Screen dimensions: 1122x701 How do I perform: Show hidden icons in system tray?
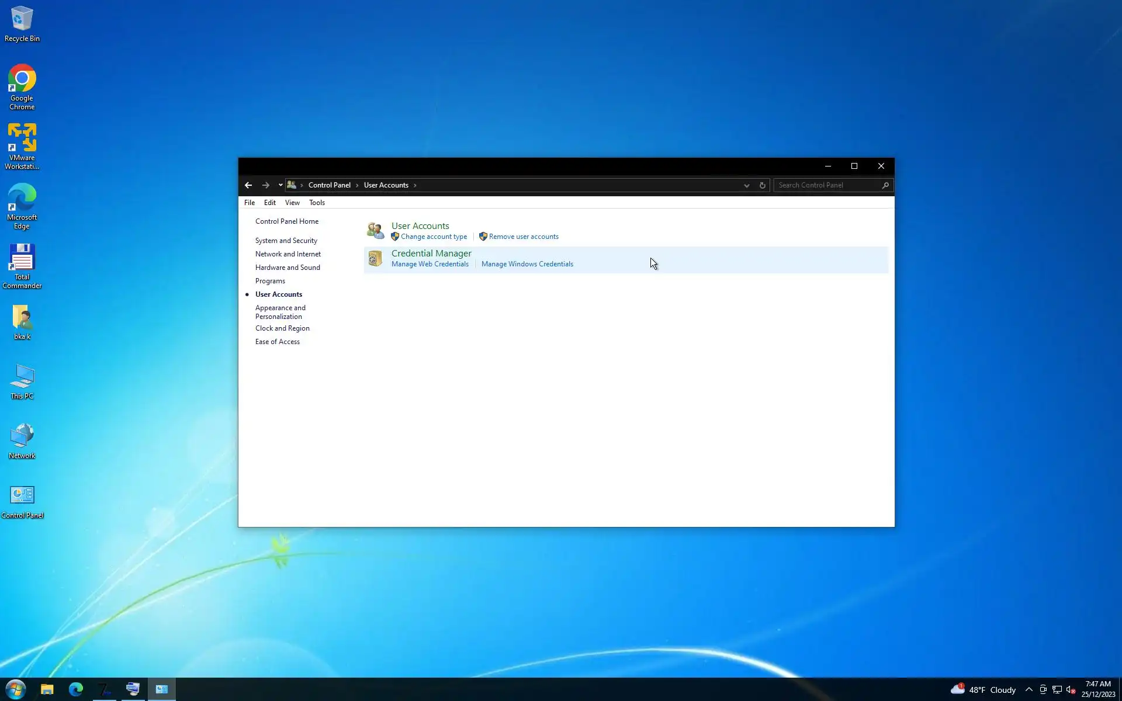(x=1028, y=689)
